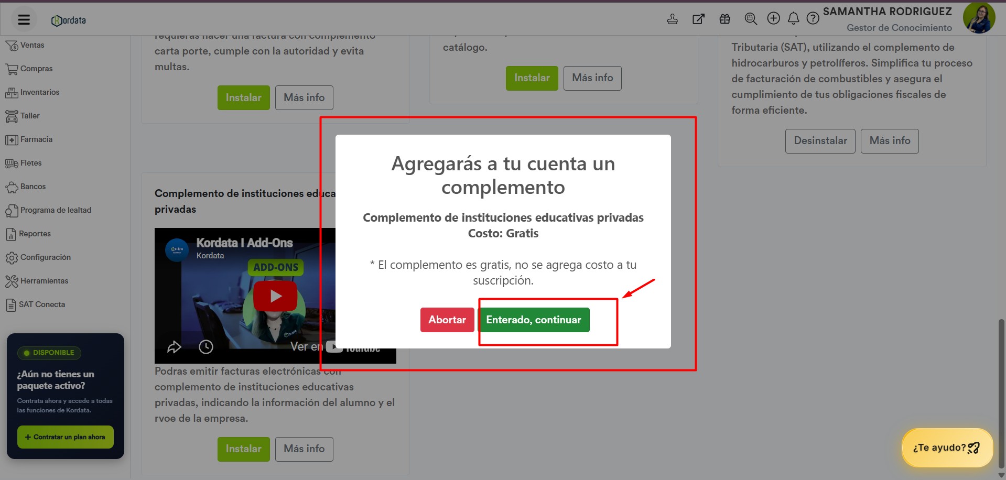The height and width of the screenshot is (480, 1006).
Task: Click Instalar under instituciones educativas privadas
Action: (244, 449)
